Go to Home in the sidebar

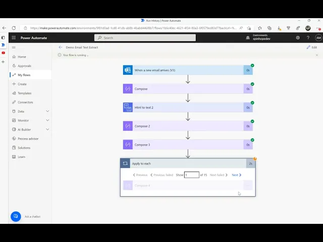tap(30, 57)
